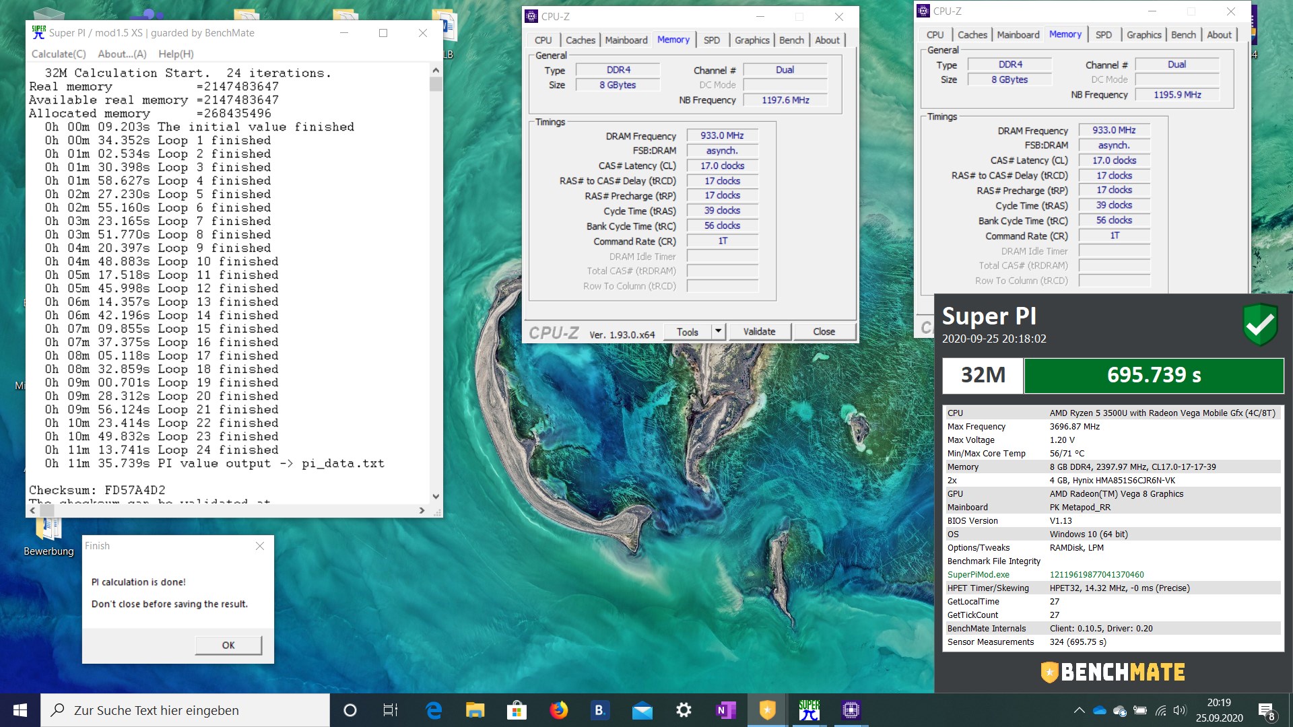Switch to Bench tab in center CPU-Z
The height and width of the screenshot is (727, 1293).
791,40
